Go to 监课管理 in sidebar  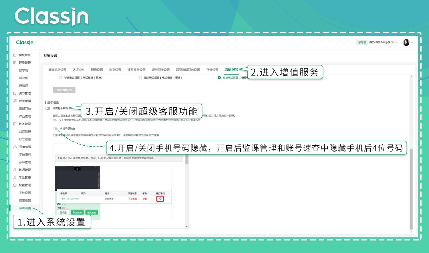coord(25,132)
